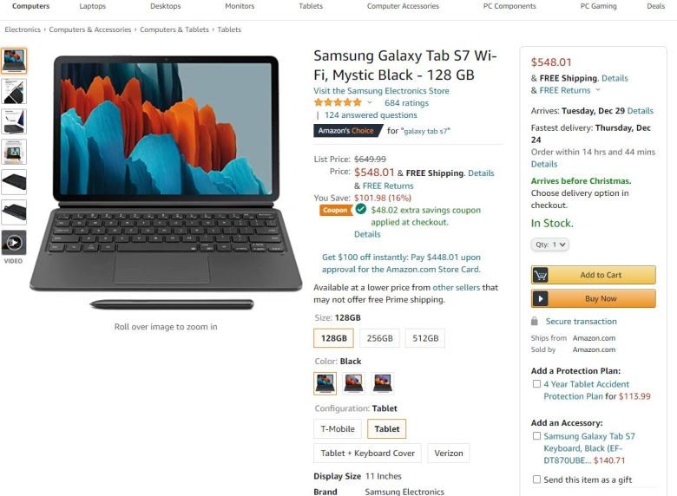The height and width of the screenshot is (496, 677).
Task: Check the Samsung Galaxy Tab S7 Keyboard accessory
Action: coord(536,436)
